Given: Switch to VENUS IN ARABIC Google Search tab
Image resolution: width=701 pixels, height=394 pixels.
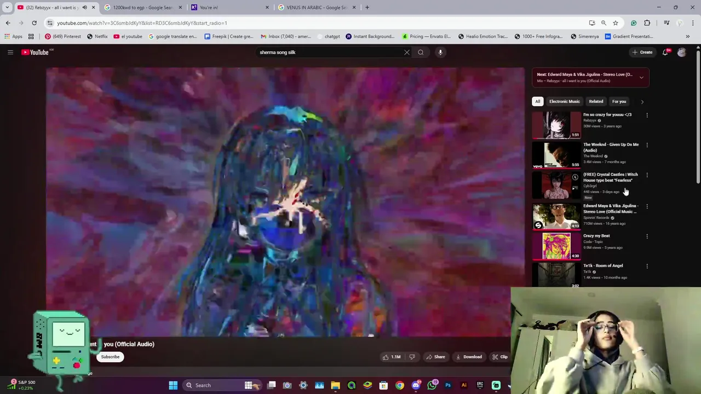Looking at the screenshot, I should (317, 7).
